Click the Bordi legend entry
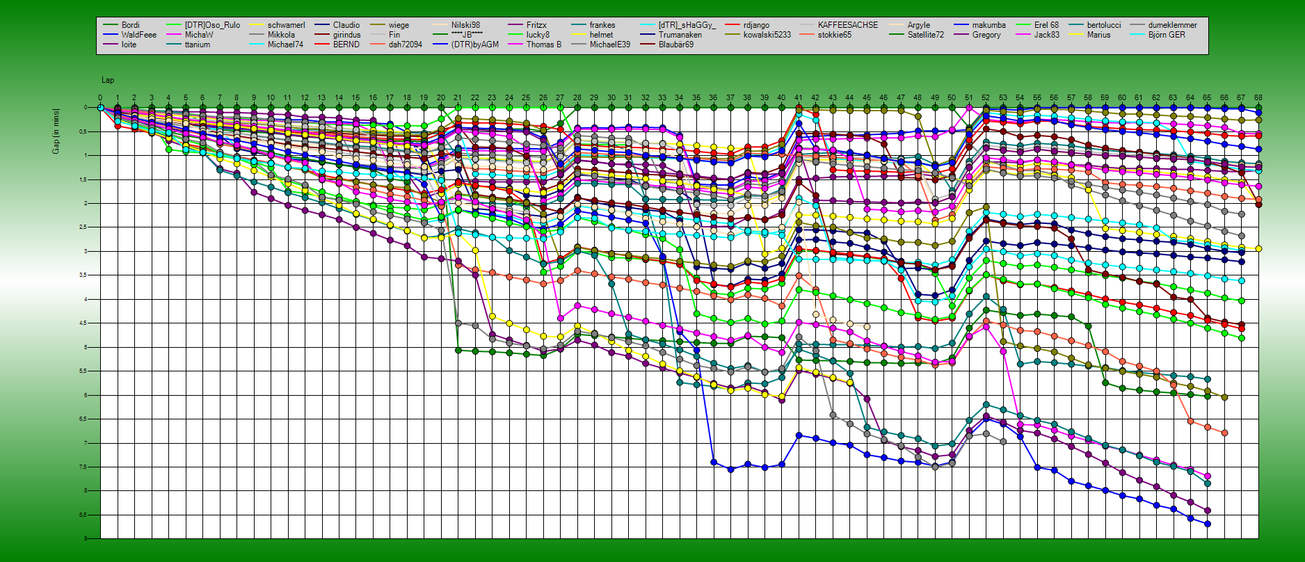This screenshot has height=562, width=1305. click(x=130, y=25)
